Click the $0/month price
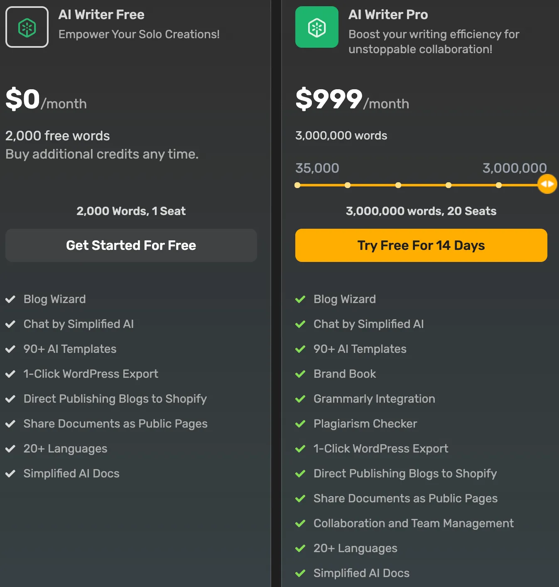This screenshot has height=587, width=559. click(46, 100)
